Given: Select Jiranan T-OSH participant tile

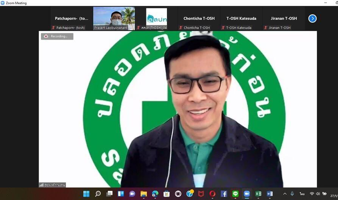Looking at the screenshot, I should coord(283,19).
